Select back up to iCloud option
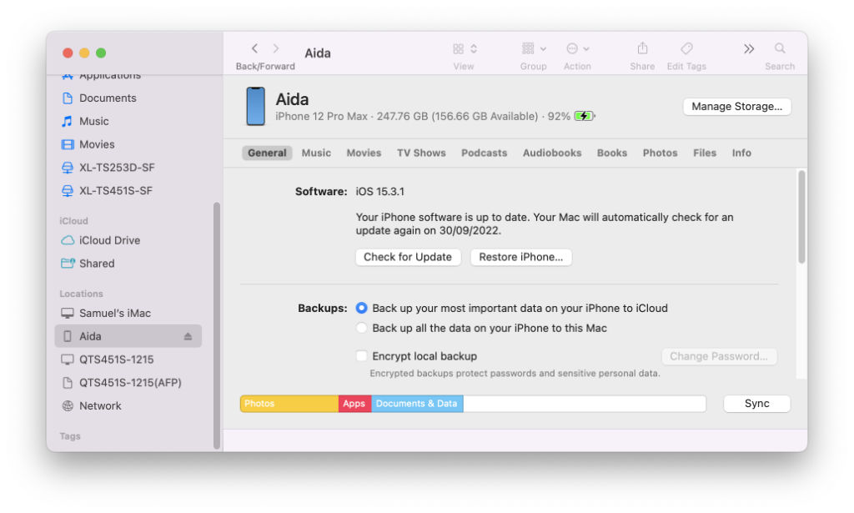 (x=361, y=308)
